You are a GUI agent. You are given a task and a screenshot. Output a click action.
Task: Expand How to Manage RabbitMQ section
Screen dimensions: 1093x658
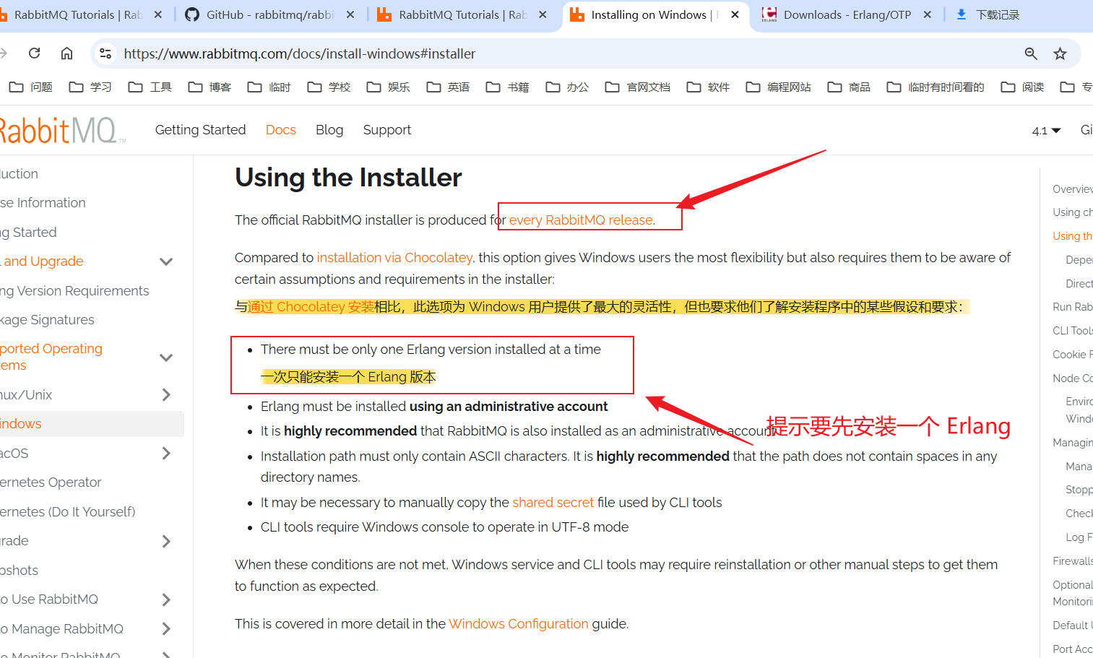[166, 628]
